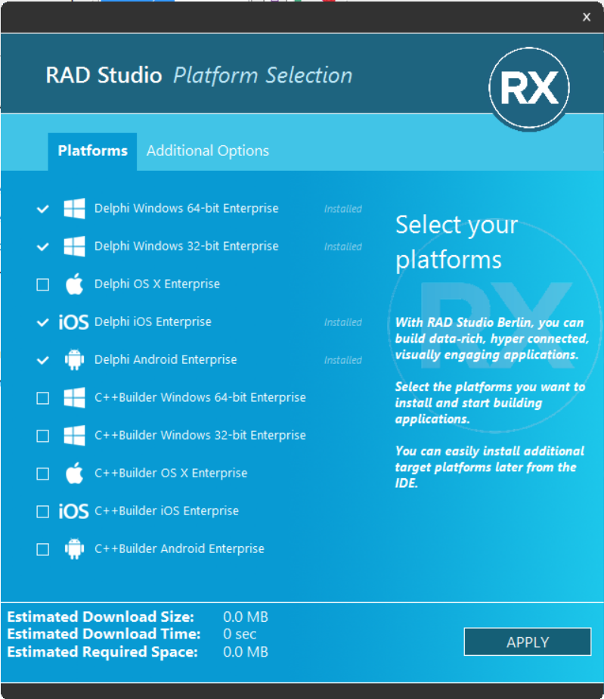Select C++Builder Android Enterprise label

(x=179, y=548)
